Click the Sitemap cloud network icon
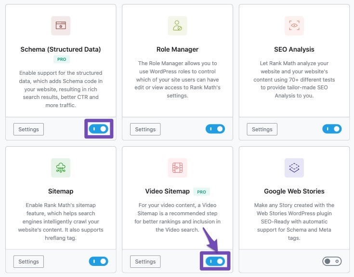 coord(61,168)
